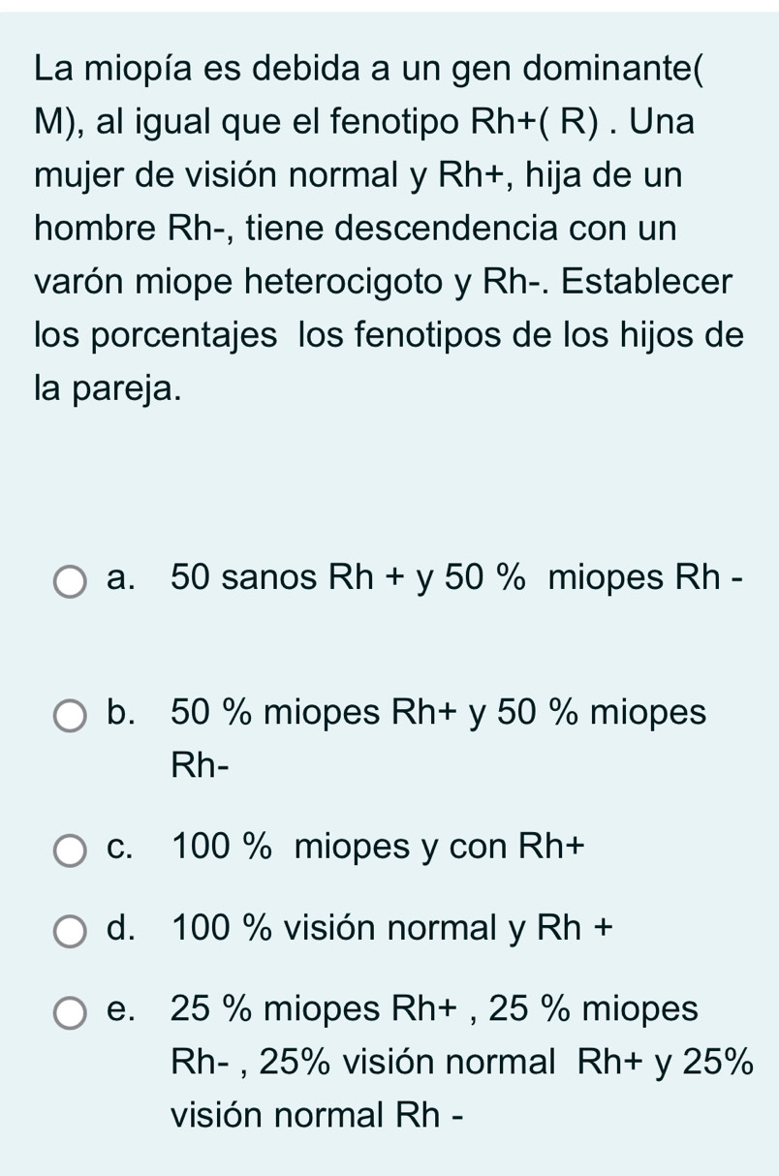Click question line 'La miopía es debida a un gen dominante('
The width and height of the screenshot is (779, 1176).
click(369, 71)
